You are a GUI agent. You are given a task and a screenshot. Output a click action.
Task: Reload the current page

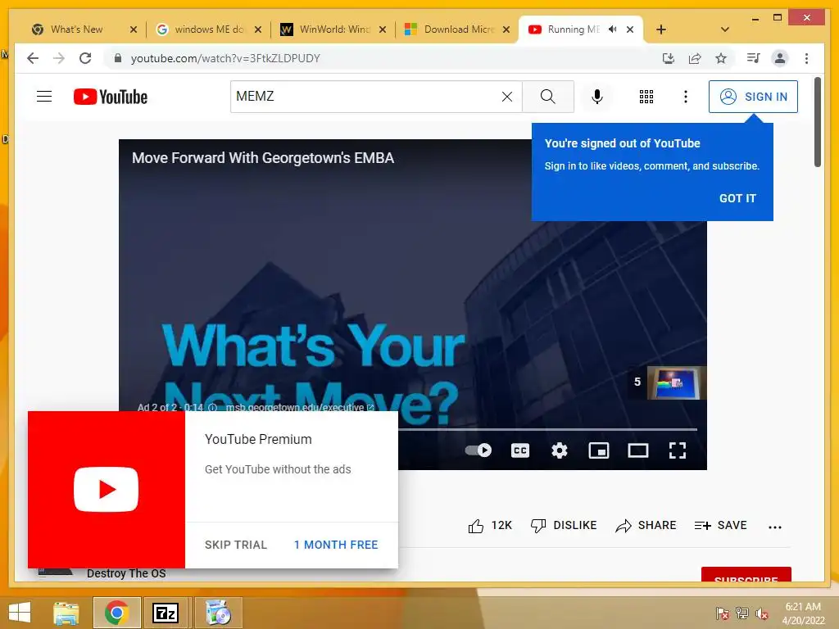(85, 58)
